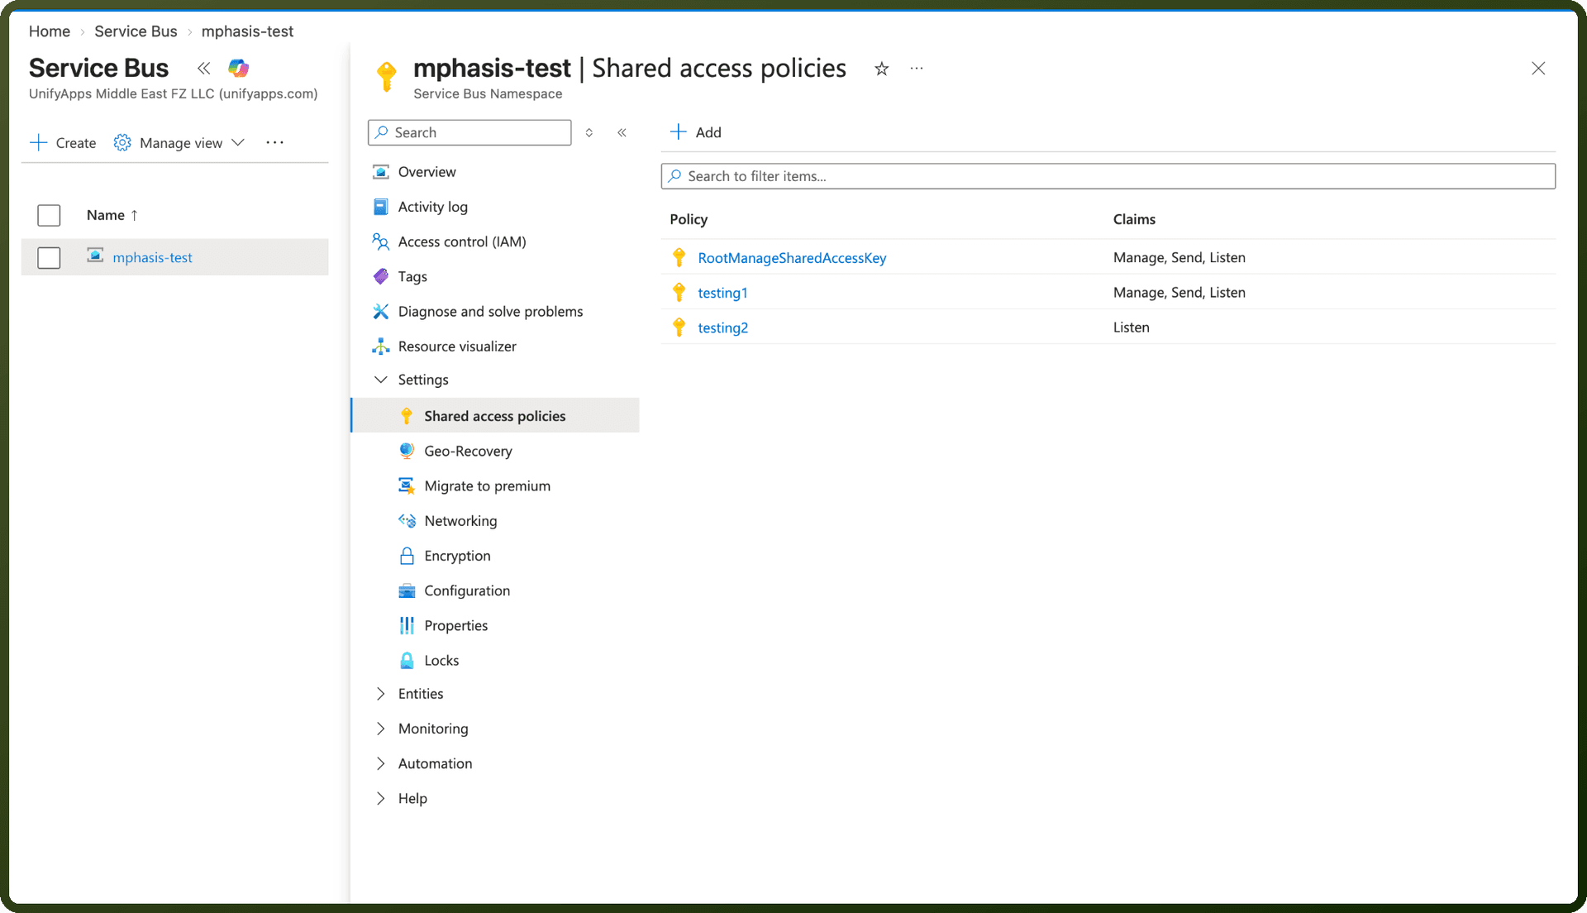
Task: Collapse the Settings section
Action: click(381, 380)
